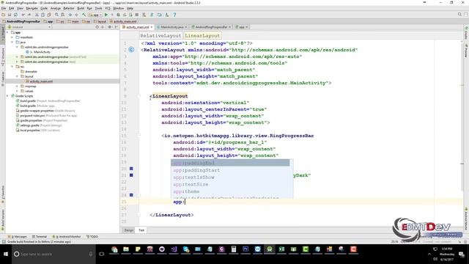
Task: Click the Stop toolbar icon
Action: coord(137,15)
